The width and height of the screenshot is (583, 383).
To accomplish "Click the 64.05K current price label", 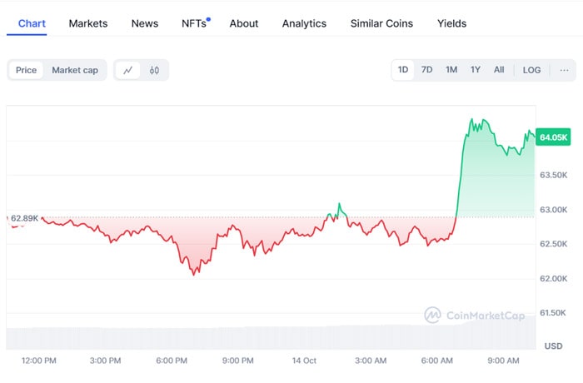I will pos(554,137).
